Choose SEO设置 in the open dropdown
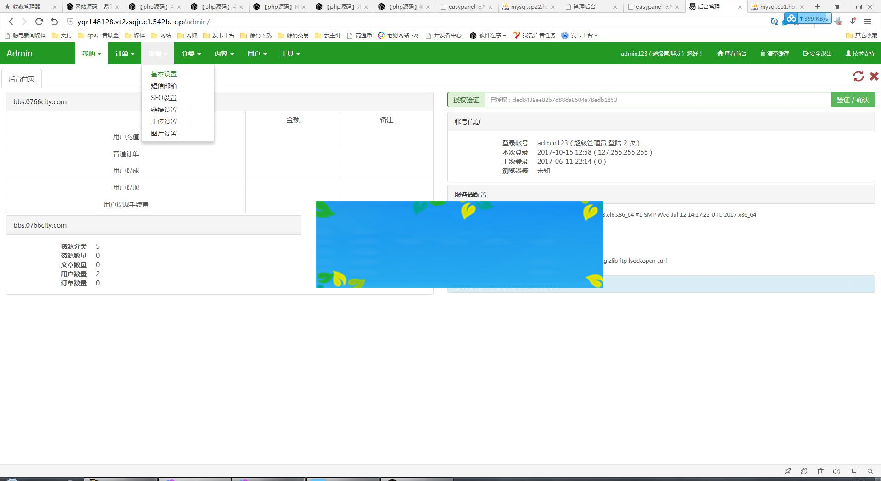881x481 pixels. 164,98
